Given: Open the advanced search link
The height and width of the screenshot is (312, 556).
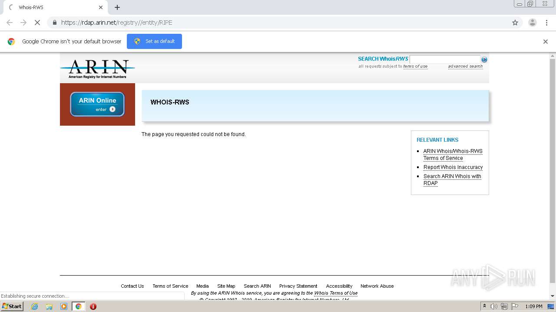Looking at the screenshot, I should (465, 66).
